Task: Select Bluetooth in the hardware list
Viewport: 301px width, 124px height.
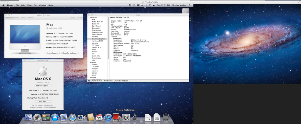Action: point(96,24)
